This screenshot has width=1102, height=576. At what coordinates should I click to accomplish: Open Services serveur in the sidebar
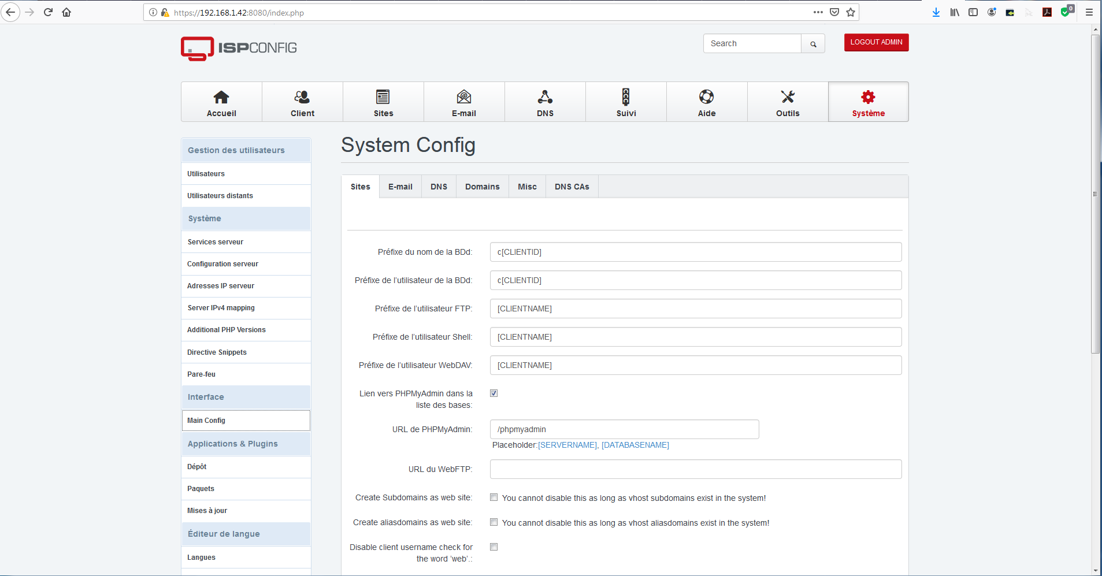pyautogui.click(x=246, y=242)
